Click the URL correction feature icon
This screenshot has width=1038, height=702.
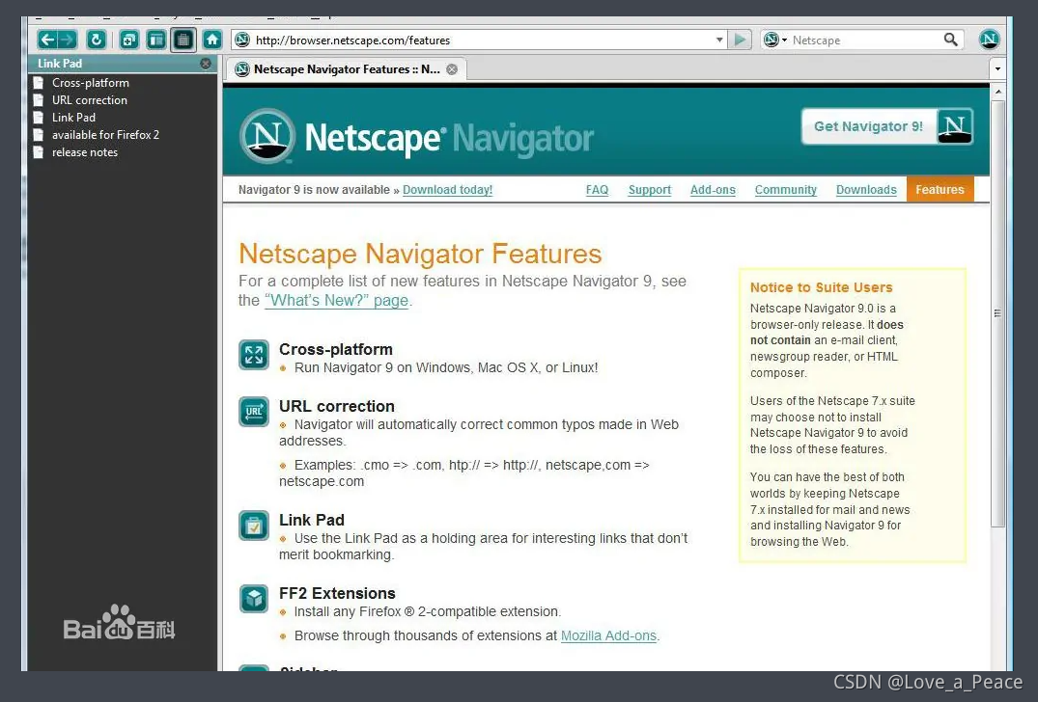(254, 412)
